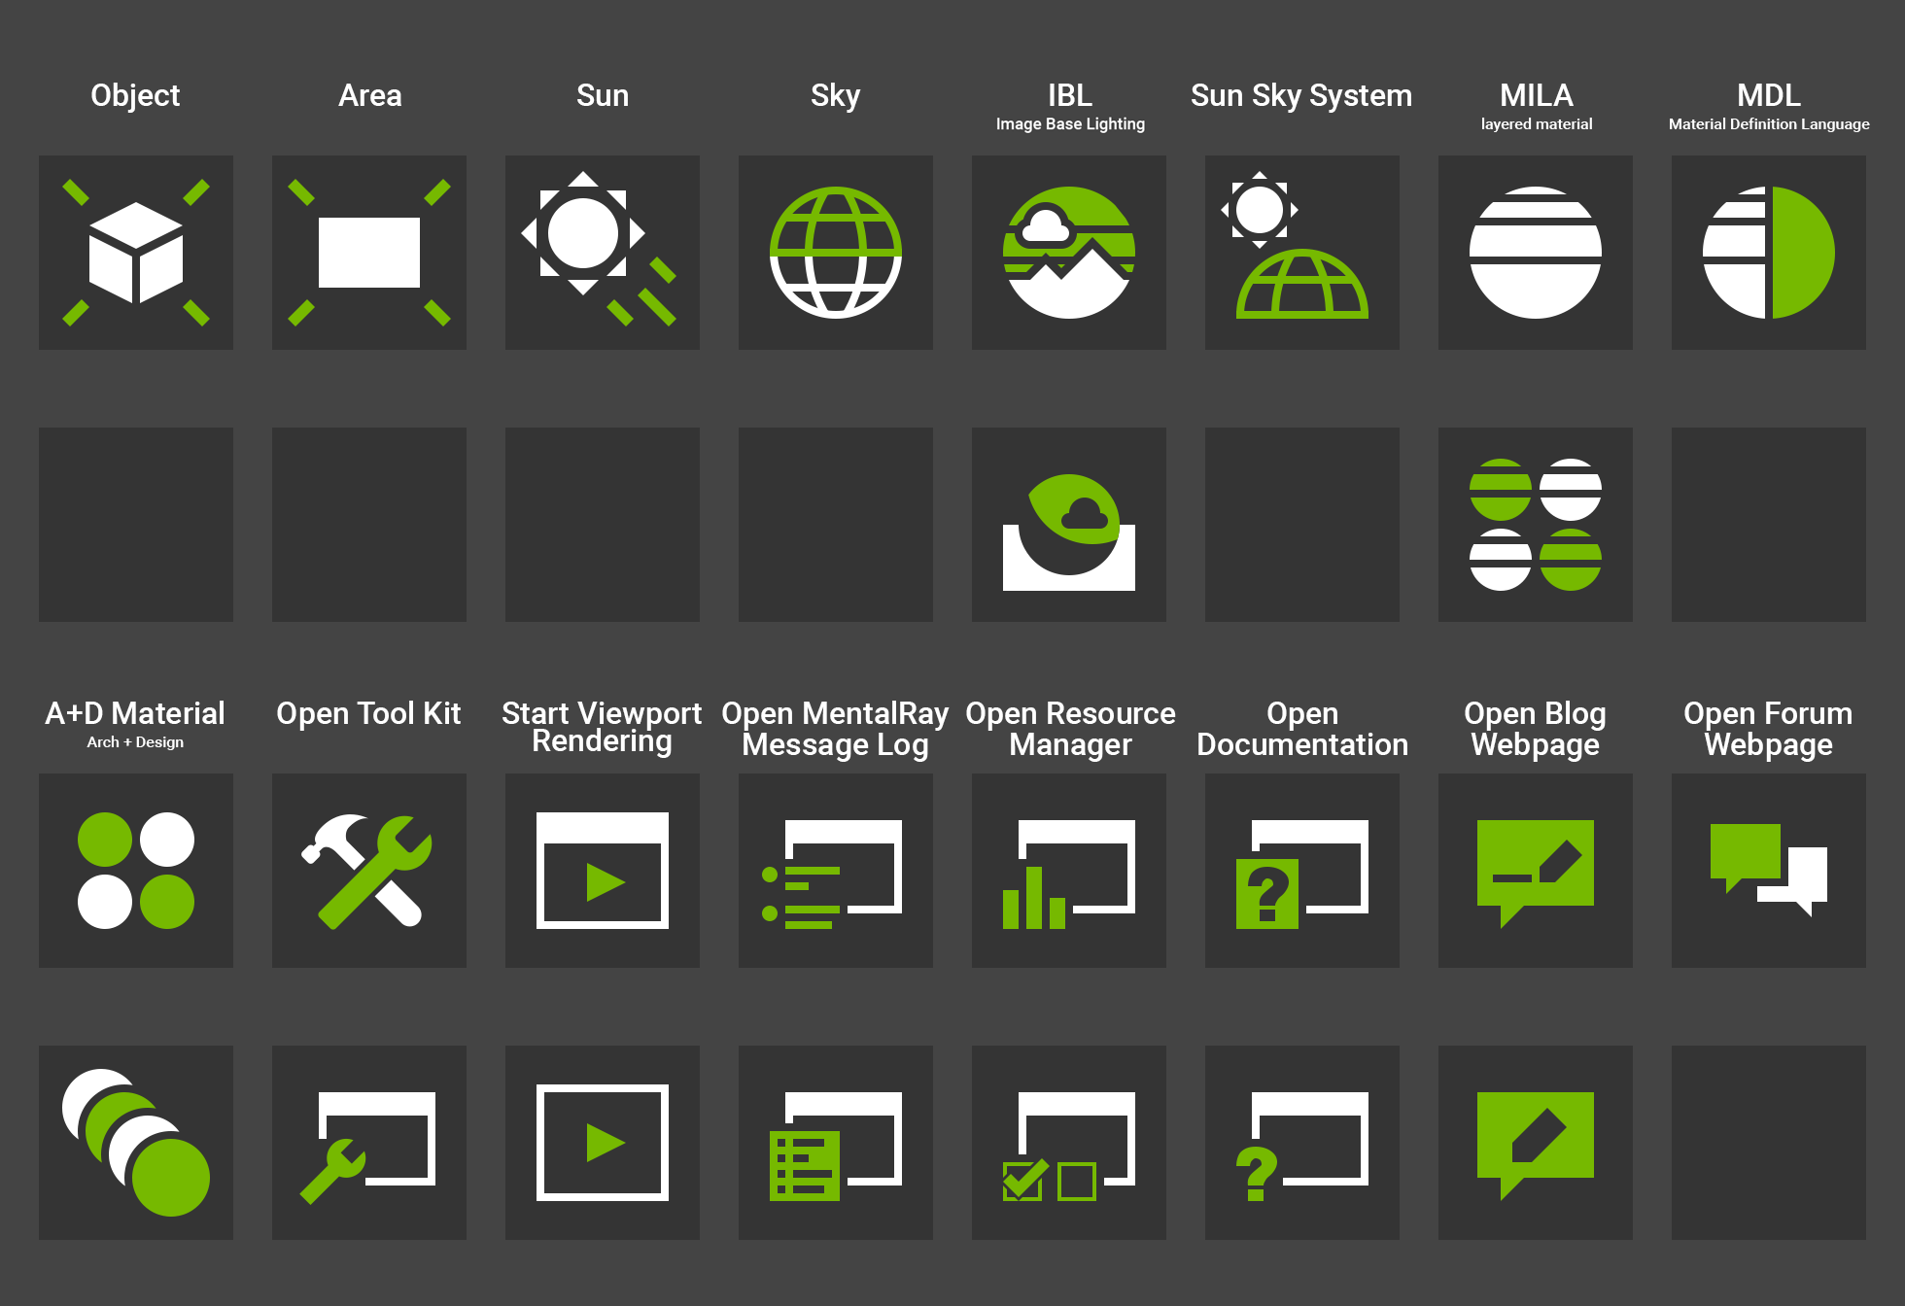Viewport: 1905px width, 1306px height.
Task: Click the "Open Resource Manager" label
Action: (x=1070, y=729)
